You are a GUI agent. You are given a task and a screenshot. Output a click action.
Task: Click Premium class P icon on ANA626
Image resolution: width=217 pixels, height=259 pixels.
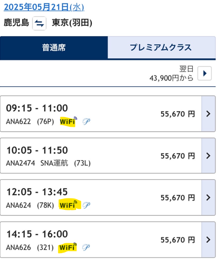pos(86,247)
